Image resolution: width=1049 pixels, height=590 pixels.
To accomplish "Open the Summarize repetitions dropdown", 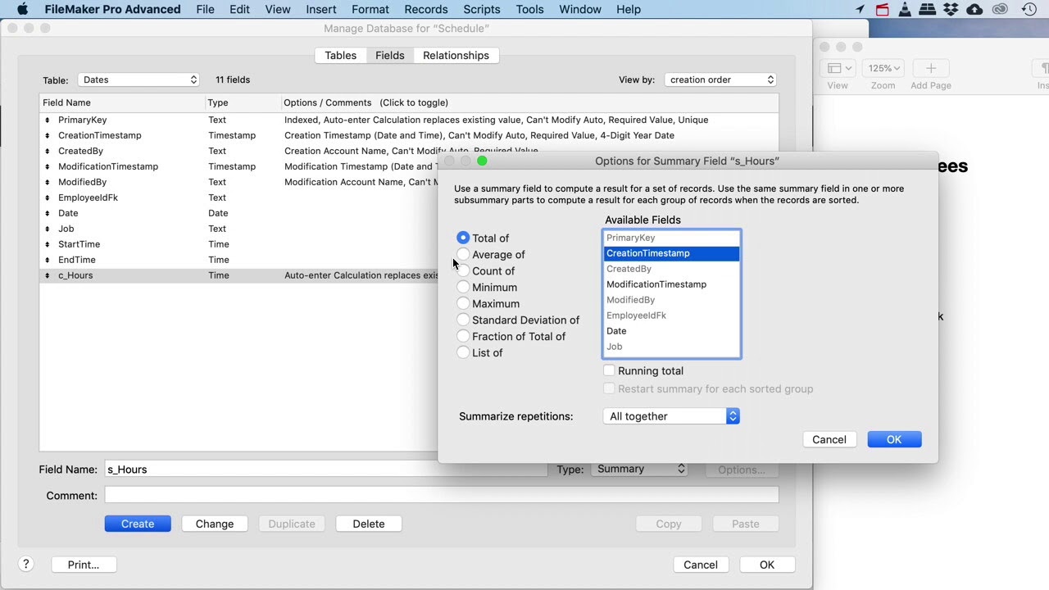I will click(671, 416).
